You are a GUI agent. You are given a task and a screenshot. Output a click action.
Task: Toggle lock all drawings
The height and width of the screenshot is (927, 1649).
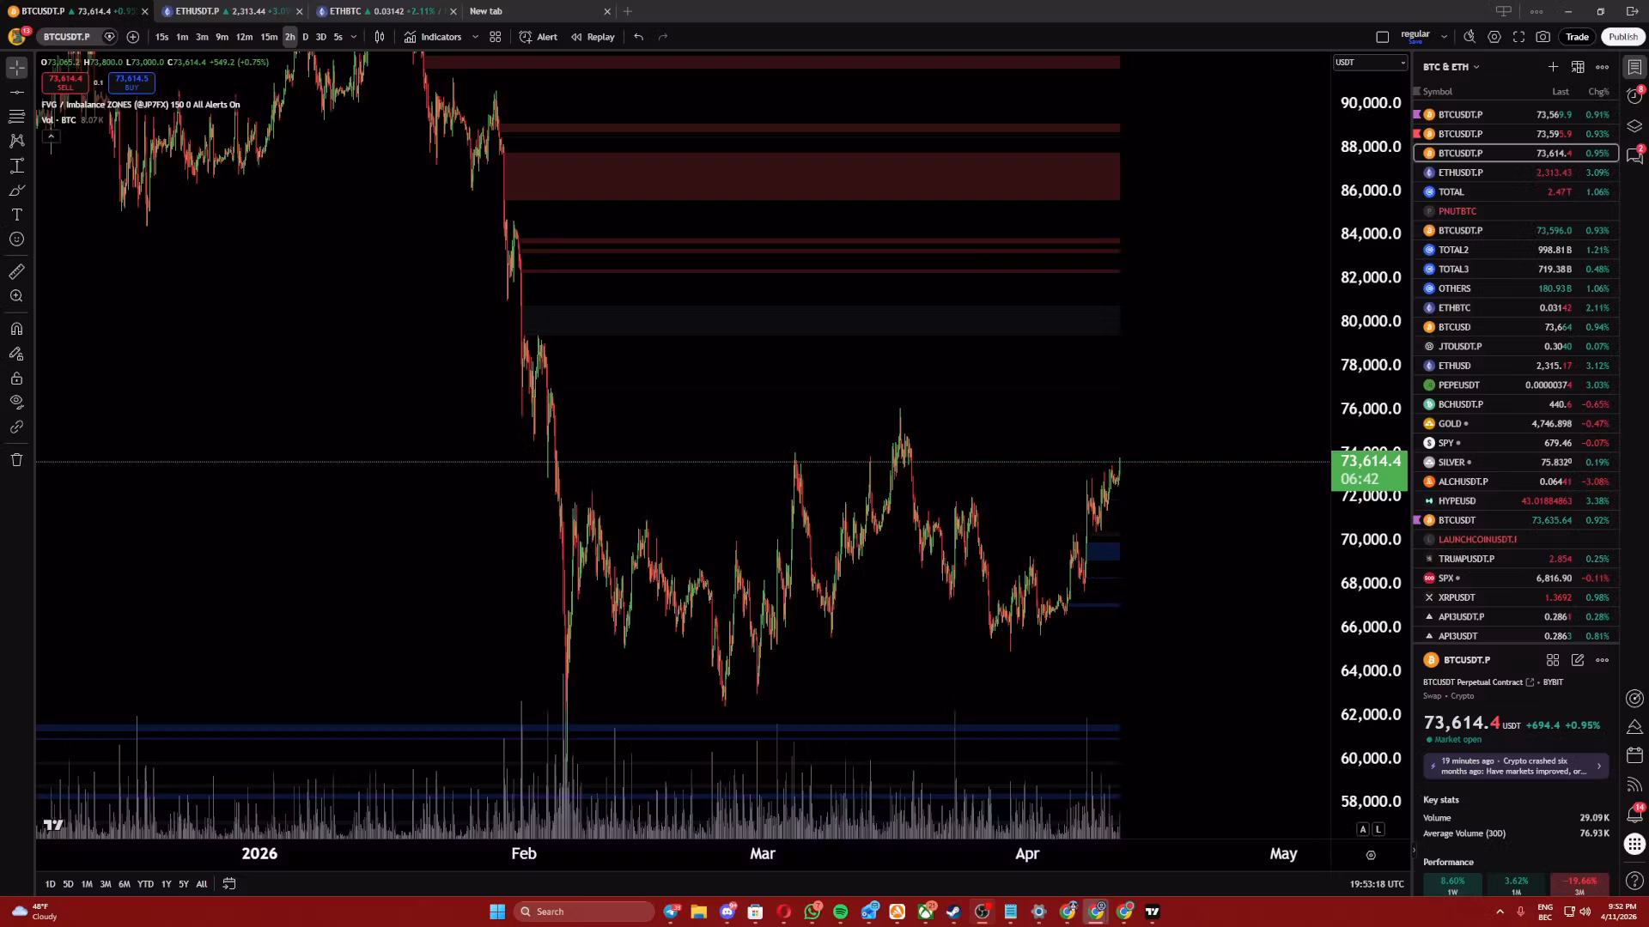(16, 379)
